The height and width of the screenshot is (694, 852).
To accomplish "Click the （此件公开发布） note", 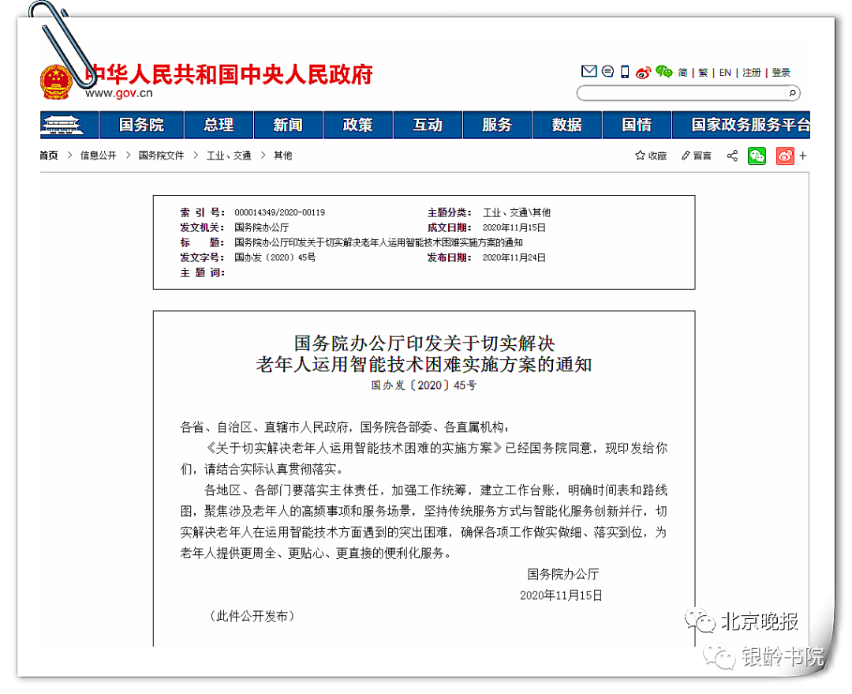I will tap(252, 616).
